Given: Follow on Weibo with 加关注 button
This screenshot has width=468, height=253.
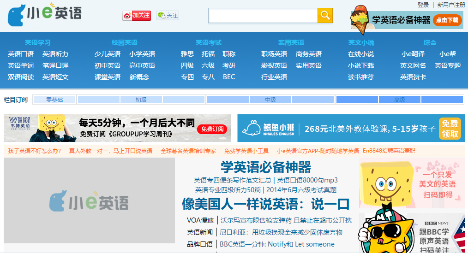Looking at the screenshot, I should tap(137, 16).
